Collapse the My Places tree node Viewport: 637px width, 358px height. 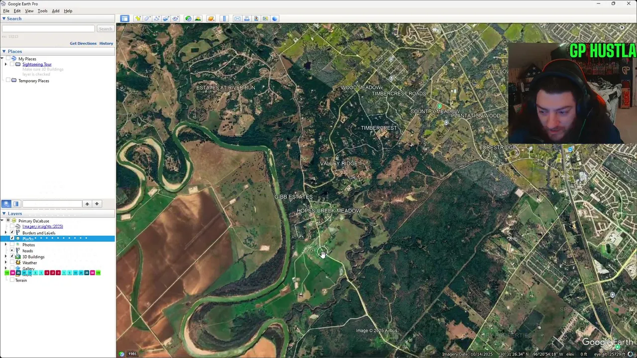(2, 59)
